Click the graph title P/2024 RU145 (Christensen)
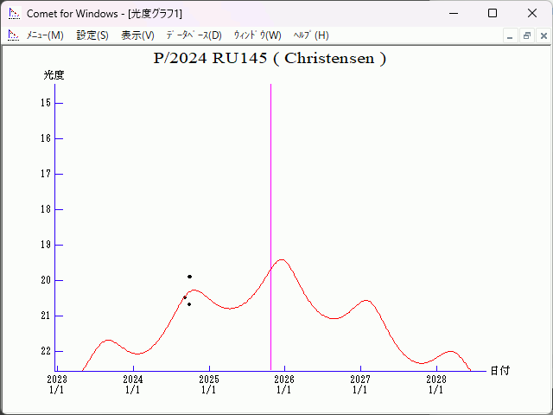Image resolution: width=553 pixels, height=415 pixels. pos(270,59)
